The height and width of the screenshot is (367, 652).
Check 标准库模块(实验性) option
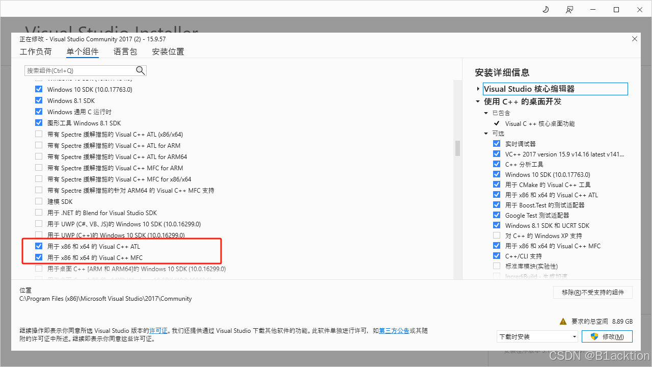pyautogui.click(x=497, y=266)
